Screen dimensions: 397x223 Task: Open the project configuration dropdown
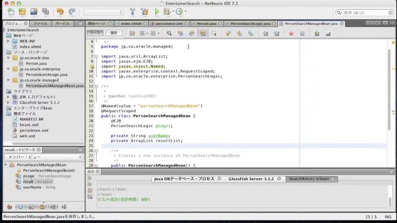104,12
